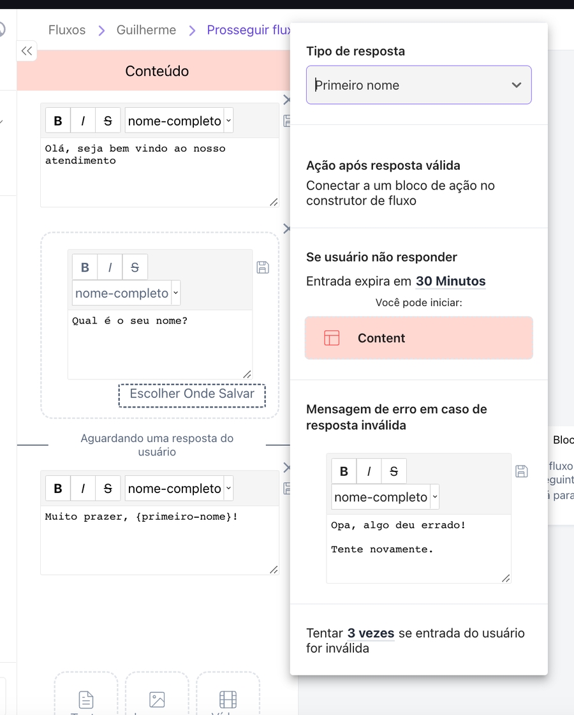The image size is (574, 715).
Task: Toggle strikethrough in 'Muito prazer' editor
Action: [108, 489]
